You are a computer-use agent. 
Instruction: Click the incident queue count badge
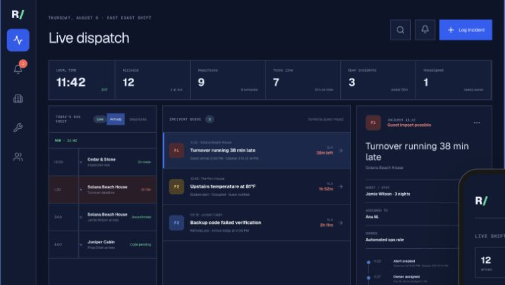click(x=210, y=119)
